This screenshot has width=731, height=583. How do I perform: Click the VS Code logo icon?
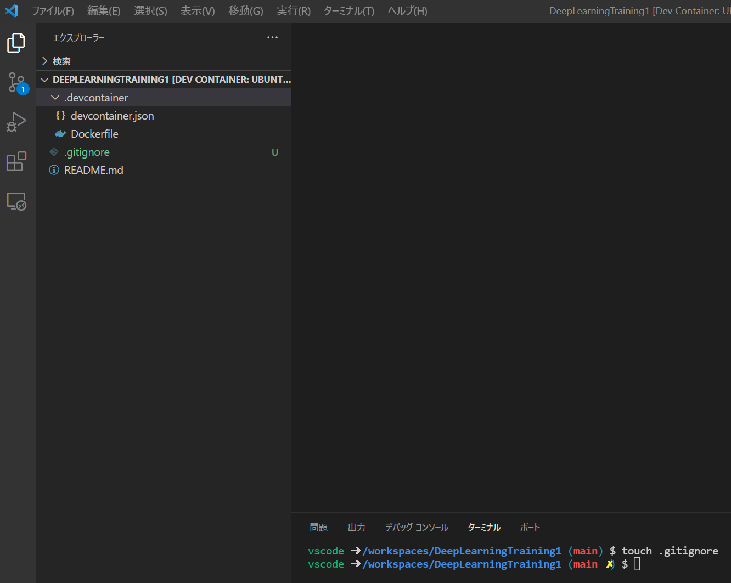tap(12, 10)
